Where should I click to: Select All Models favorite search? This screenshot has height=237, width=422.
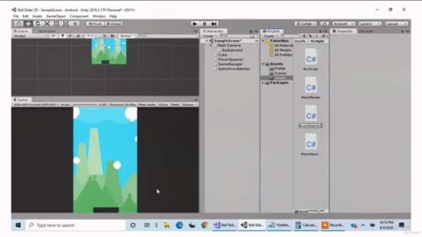[283, 50]
